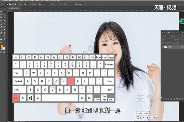Select the Rectangle shape tool
Screen dimensions: 184x122
5,36
